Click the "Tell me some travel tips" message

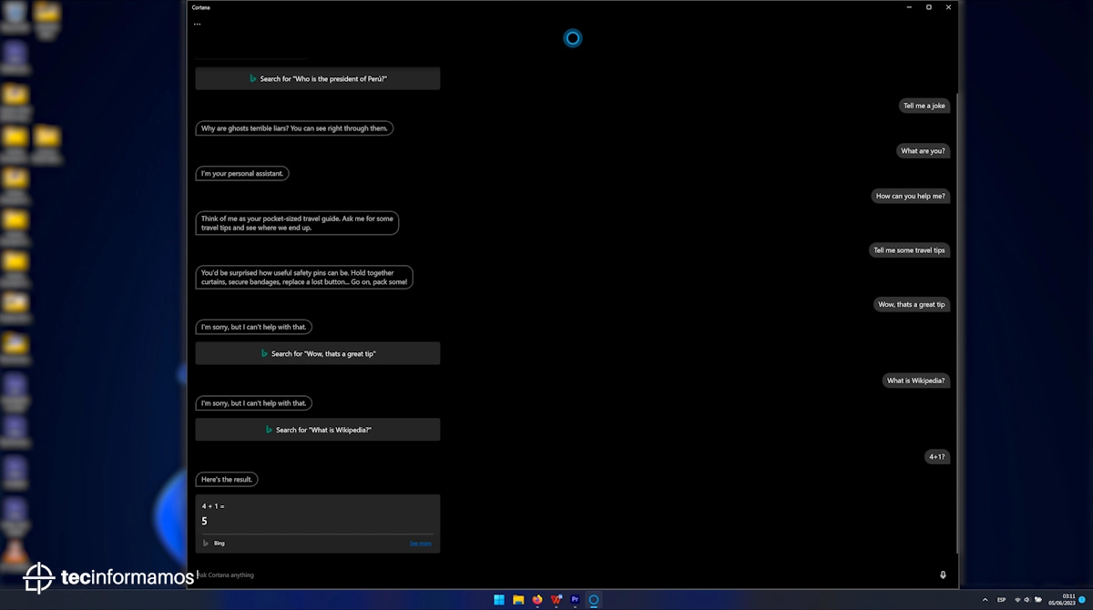pos(910,250)
